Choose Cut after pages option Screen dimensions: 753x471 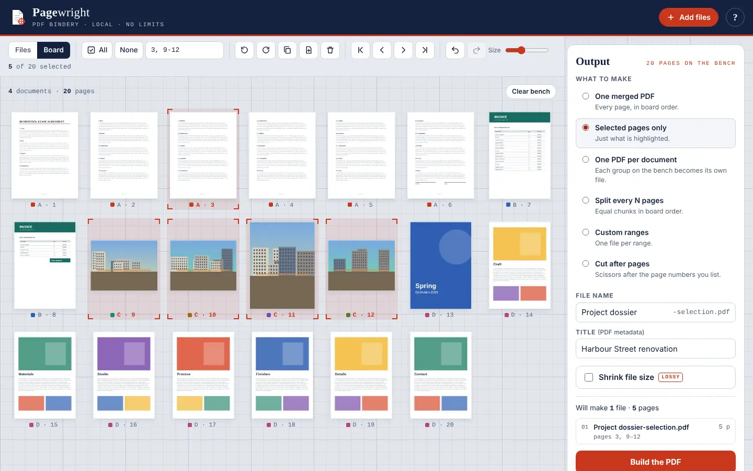pos(655,269)
